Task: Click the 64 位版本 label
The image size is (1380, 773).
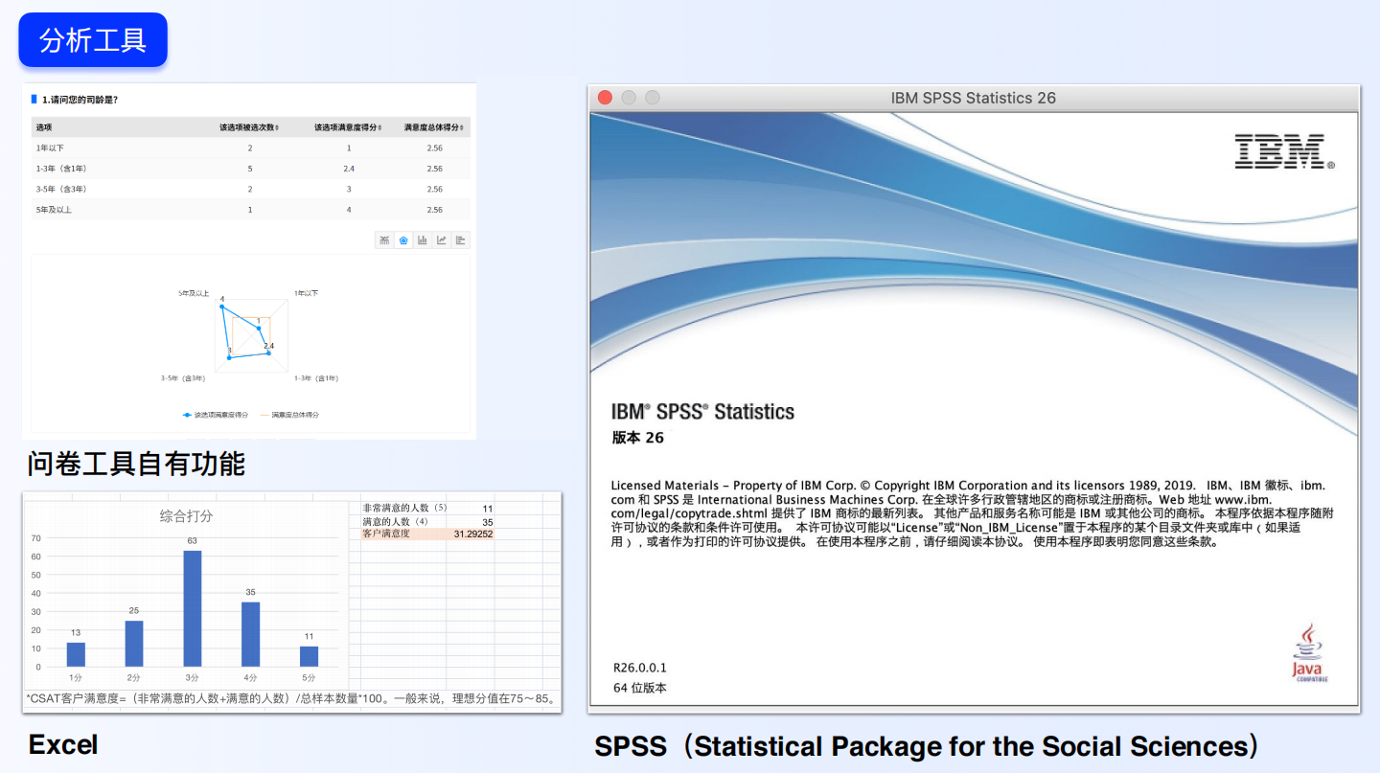Action: coord(640,688)
